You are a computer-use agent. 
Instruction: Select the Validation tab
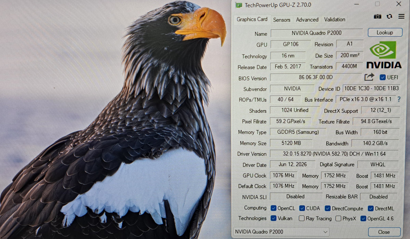coord(334,19)
